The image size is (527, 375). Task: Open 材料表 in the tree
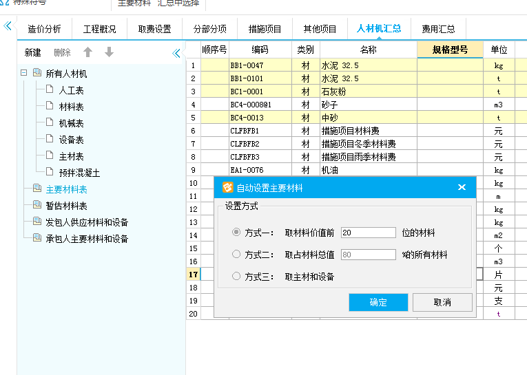(x=71, y=107)
